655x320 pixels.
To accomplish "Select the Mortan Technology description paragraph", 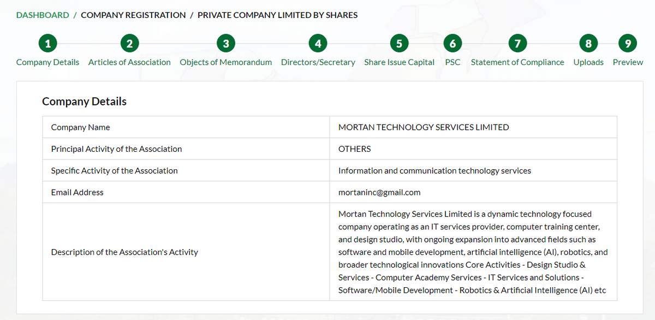I will 473,252.
